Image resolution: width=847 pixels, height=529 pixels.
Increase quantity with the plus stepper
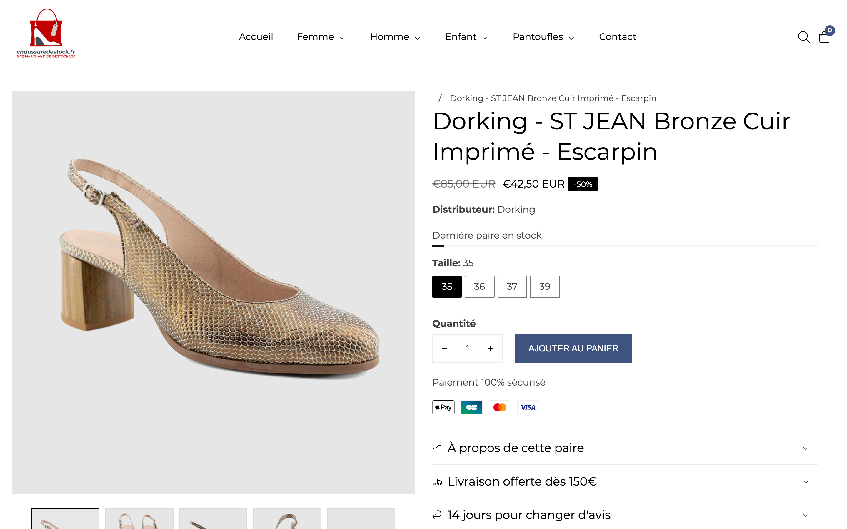point(490,348)
